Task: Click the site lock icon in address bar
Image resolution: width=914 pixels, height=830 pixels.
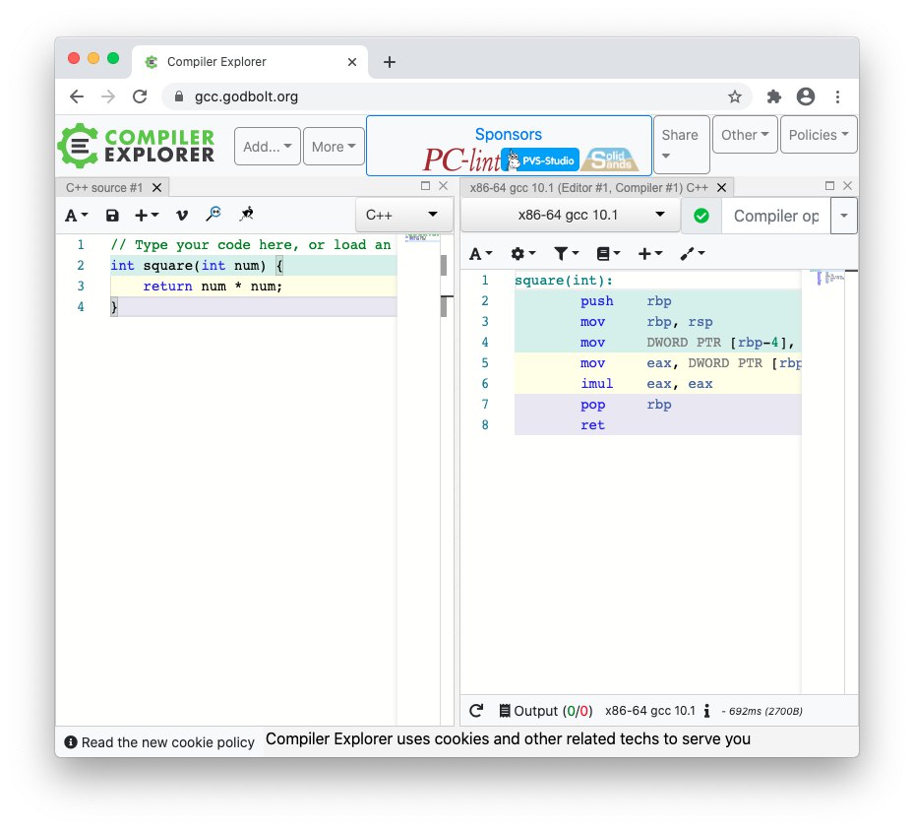Action: pyautogui.click(x=179, y=96)
